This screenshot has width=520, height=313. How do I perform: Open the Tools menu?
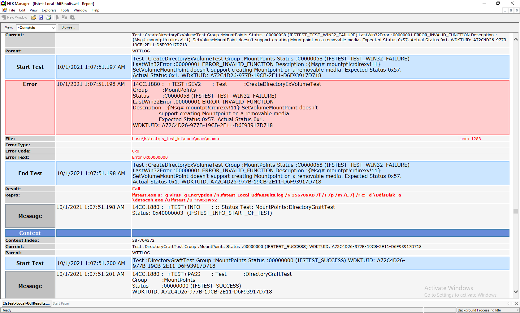pos(65,10)
